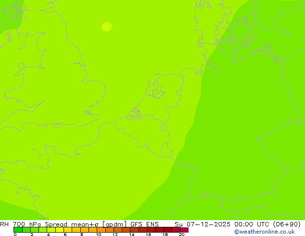The width and height of the screenshot is (305, 236).
Task: Click the dark orange swatch above label 12
Action: (x=118, y=230)
